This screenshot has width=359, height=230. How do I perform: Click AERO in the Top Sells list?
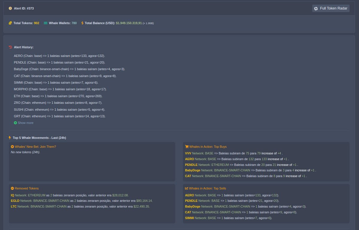pyautogui.click(x=189, y=195)
